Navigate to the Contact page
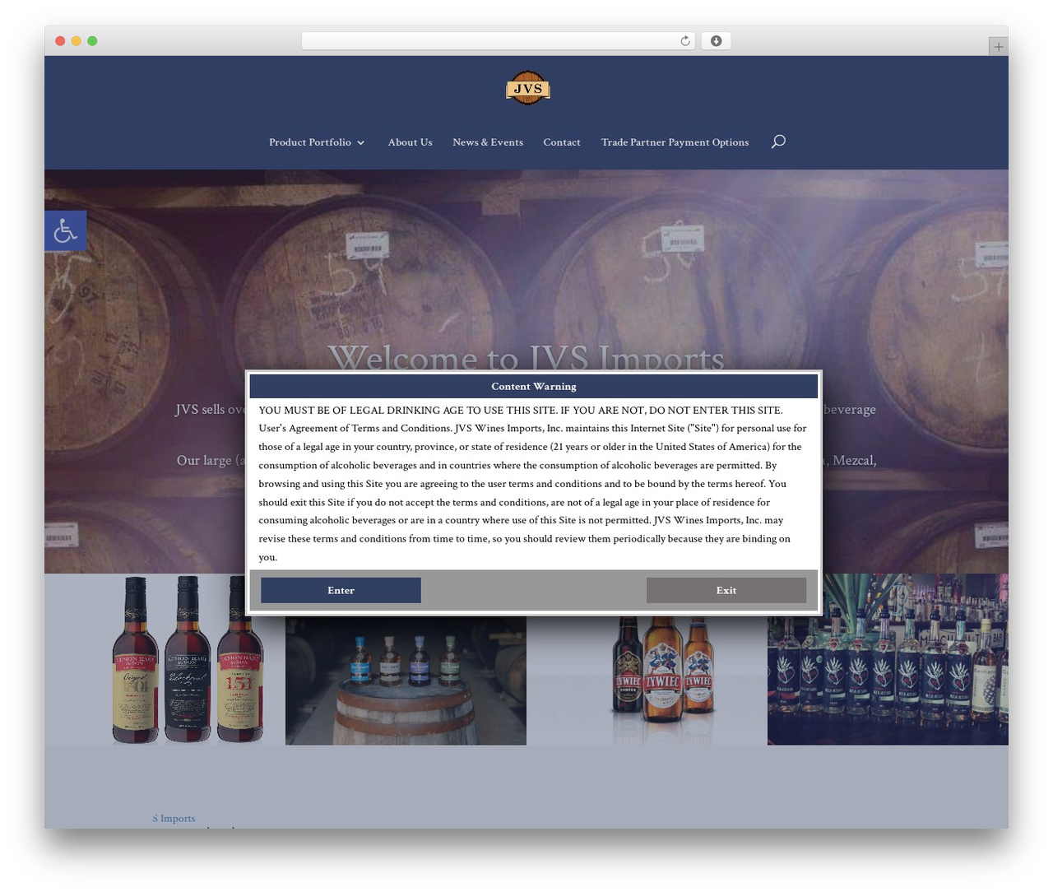Image resolution: width=1053 pixels, height=892 pixels. click(562, 142)
